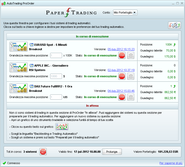The height and width of the screenshot is (167, 185).
Task: Click the 17-jul-2012 18.00.00 validity date
Action: [x=87, y=152]
